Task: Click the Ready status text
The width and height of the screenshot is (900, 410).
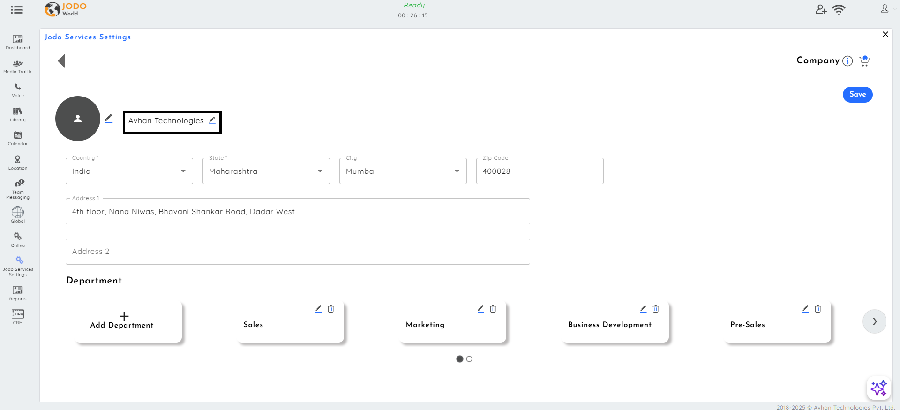Action: (414, 5)
